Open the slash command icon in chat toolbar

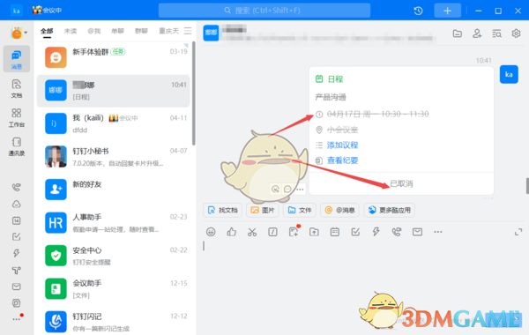click(x=272, y=232)
